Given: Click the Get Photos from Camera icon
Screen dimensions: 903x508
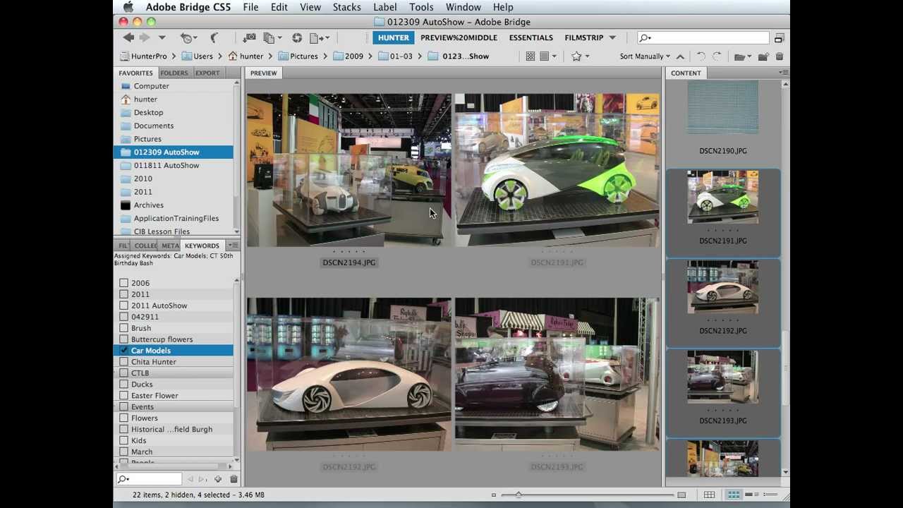Looking at the screenshot, I should click(x=249, y=37).
